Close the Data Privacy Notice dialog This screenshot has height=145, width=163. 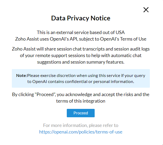[x=146, y=10]
